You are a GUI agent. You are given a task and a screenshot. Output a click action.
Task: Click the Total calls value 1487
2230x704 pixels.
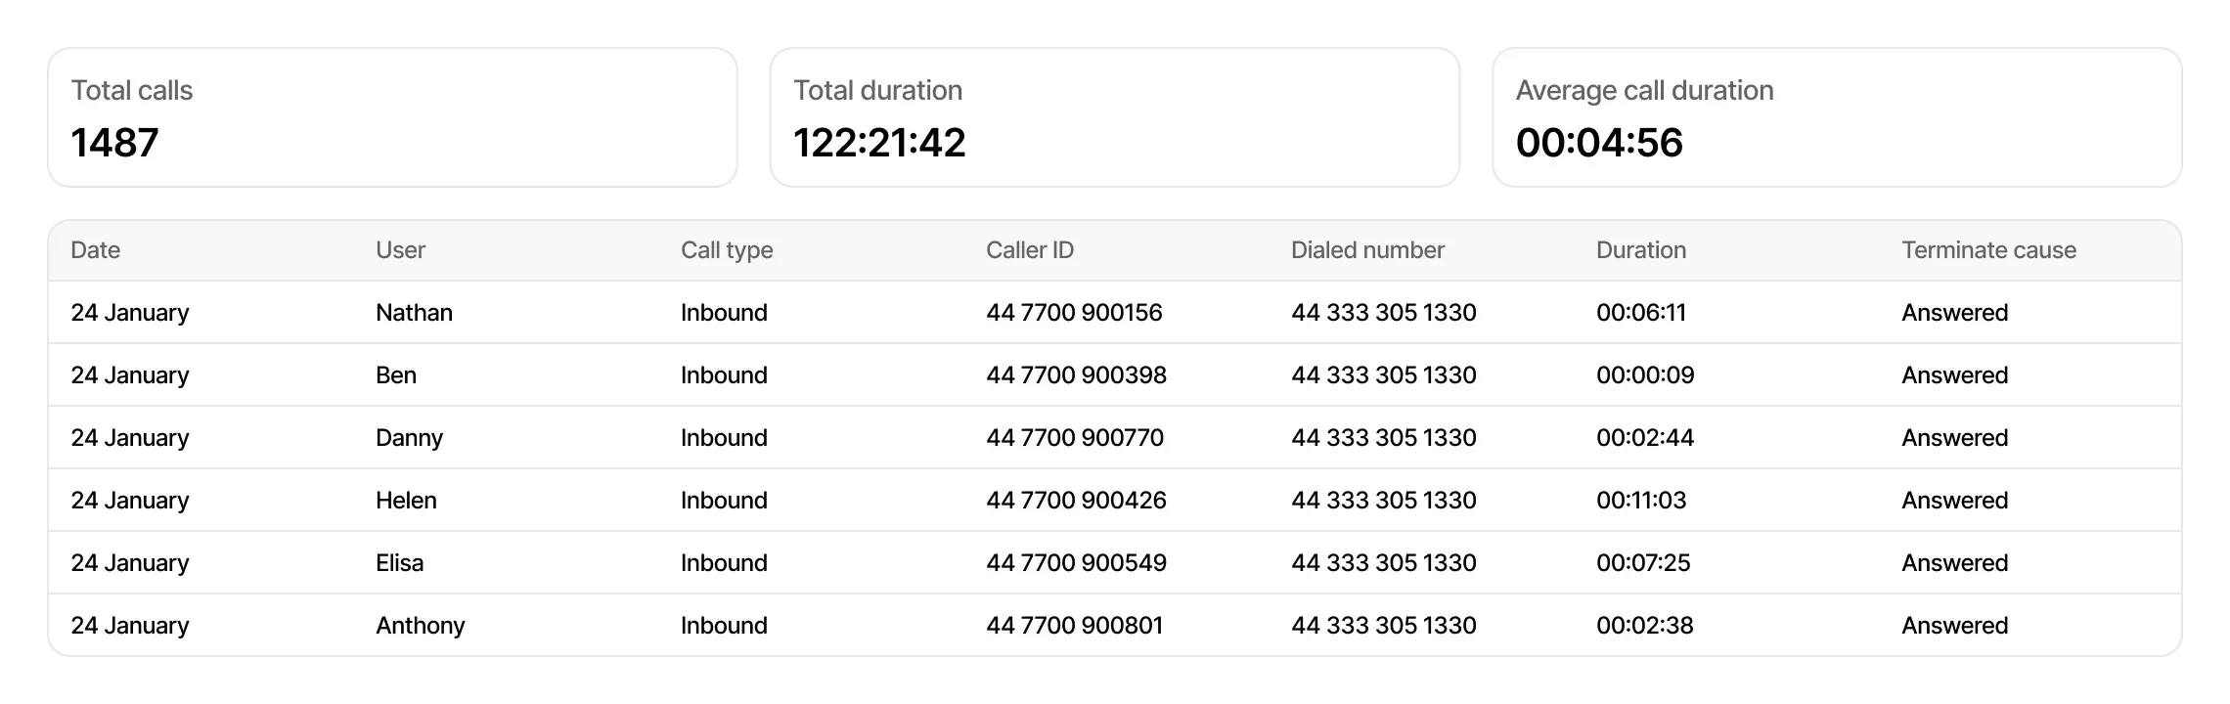pyautogui.click(x=114, y=143)
